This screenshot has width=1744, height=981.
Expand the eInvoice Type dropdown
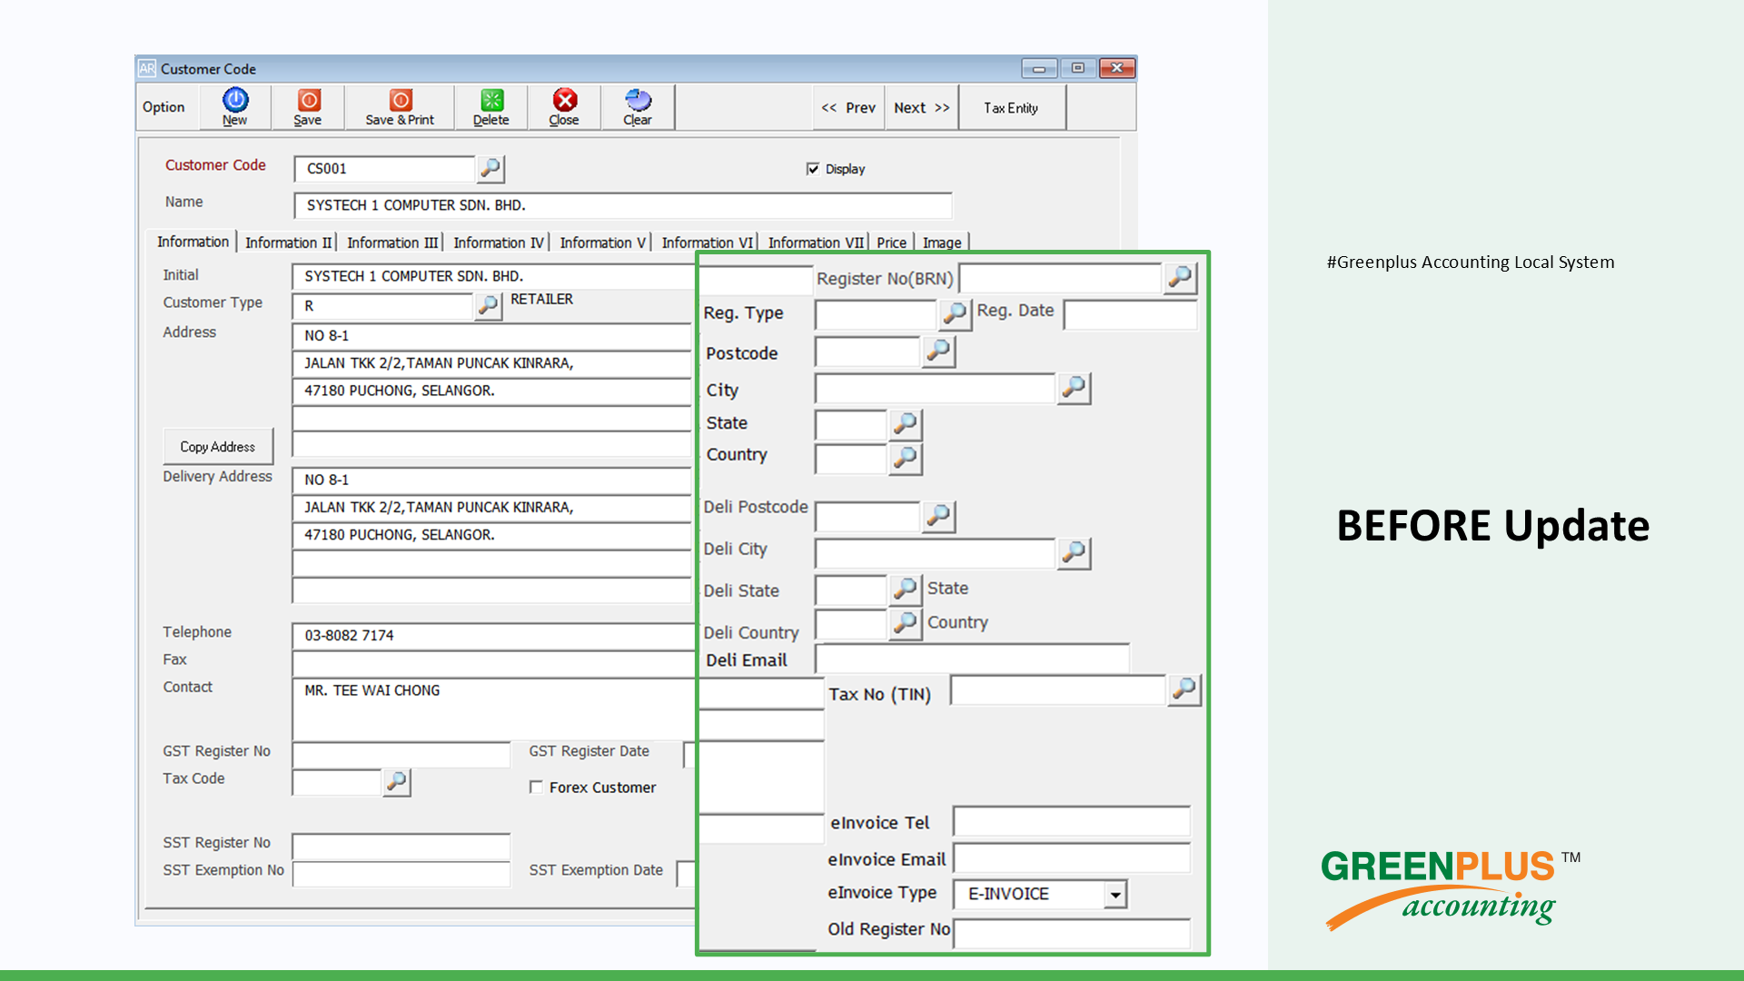[x=1115, y=895]
